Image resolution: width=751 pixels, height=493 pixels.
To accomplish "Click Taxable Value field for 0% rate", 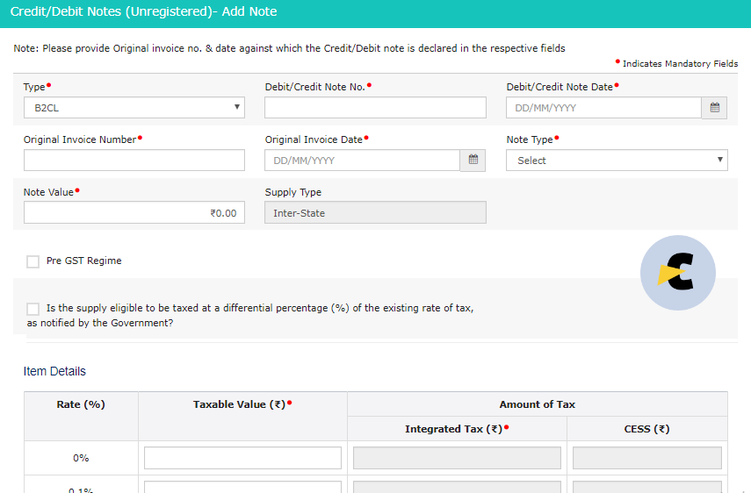I will 242,458.
